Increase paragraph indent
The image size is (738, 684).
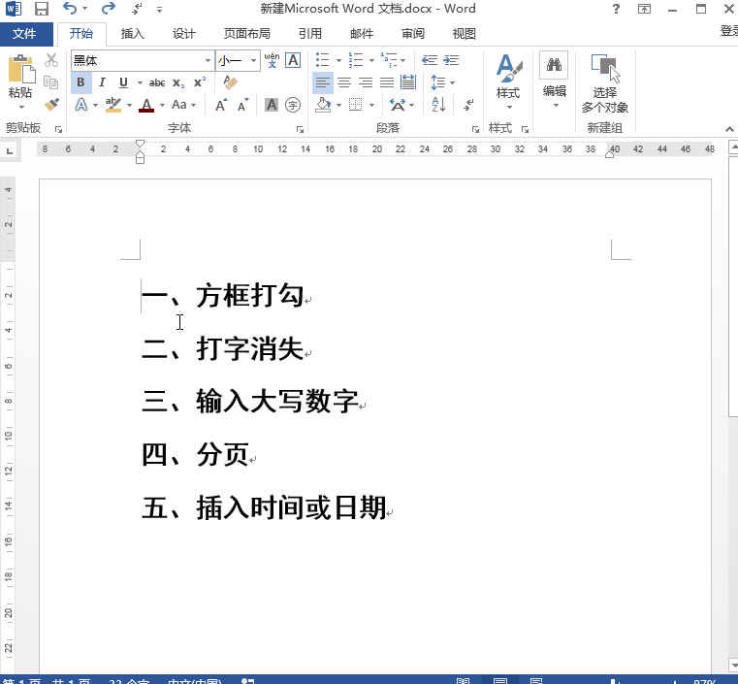point(451,60)
